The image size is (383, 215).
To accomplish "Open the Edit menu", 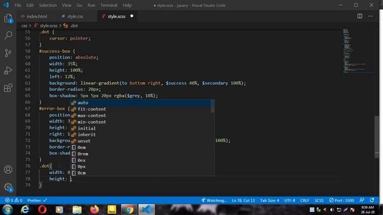I will click(x=30, y=5).
